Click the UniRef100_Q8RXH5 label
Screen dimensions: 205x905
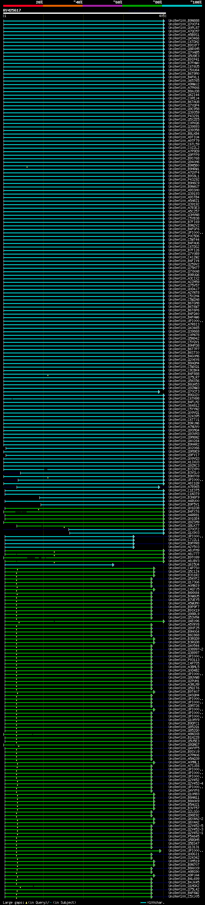(184, 49)
